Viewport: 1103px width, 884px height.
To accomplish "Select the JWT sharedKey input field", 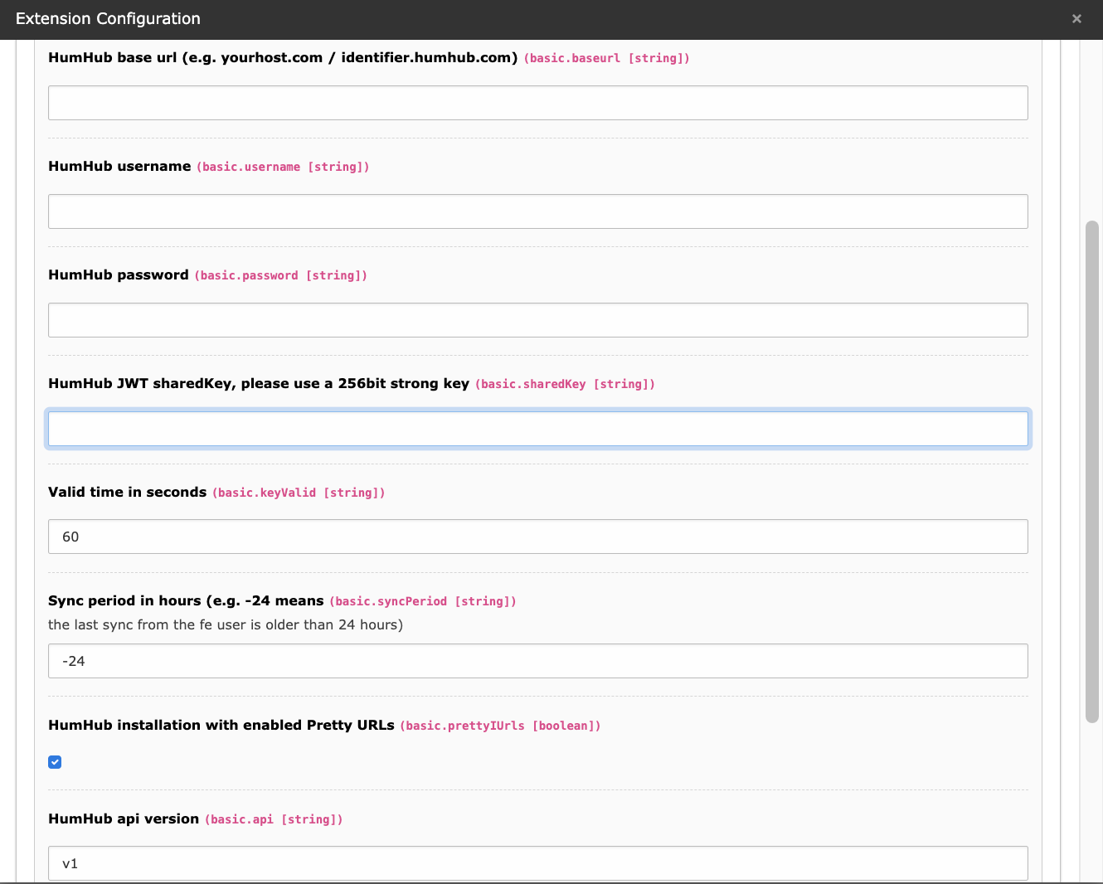I will (x=538, y=429).
